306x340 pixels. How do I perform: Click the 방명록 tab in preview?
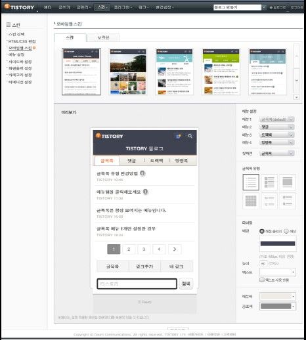pos(181,161)
